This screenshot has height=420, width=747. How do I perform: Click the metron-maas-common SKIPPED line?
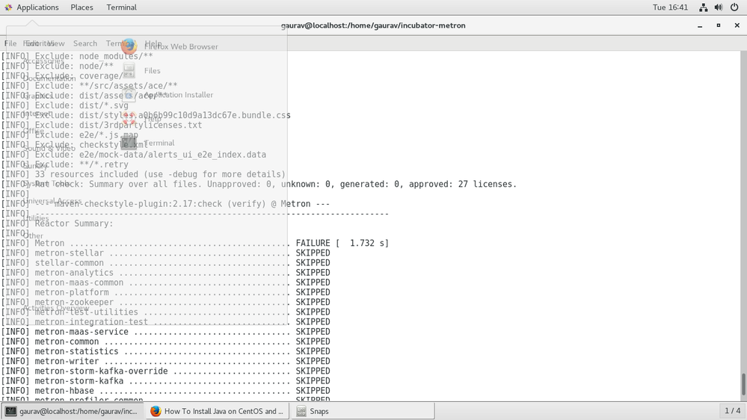pos(166,282)
